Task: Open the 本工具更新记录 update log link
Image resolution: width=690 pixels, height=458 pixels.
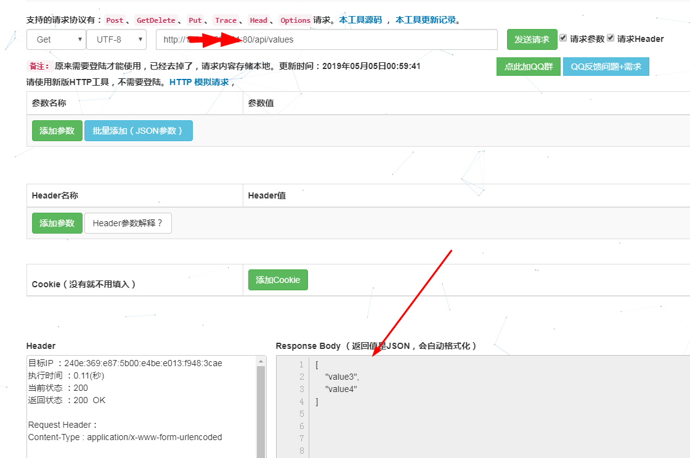Action: pyautogui.click(x=426, y=20)
